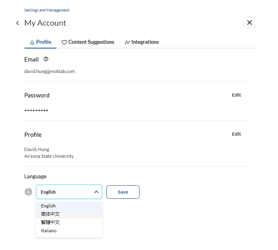Screen dimensions: 278x250
Task: Edit the Password
Action: (x=236, y=95)
